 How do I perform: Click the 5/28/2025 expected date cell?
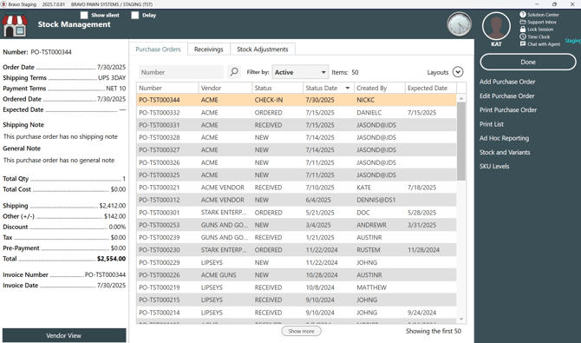421,213
